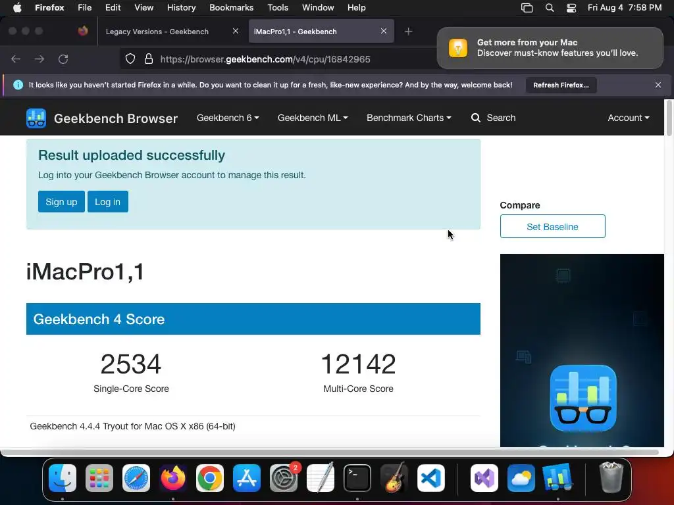
Task: Open Control Center in the menu bar
Action: [571, 8]
